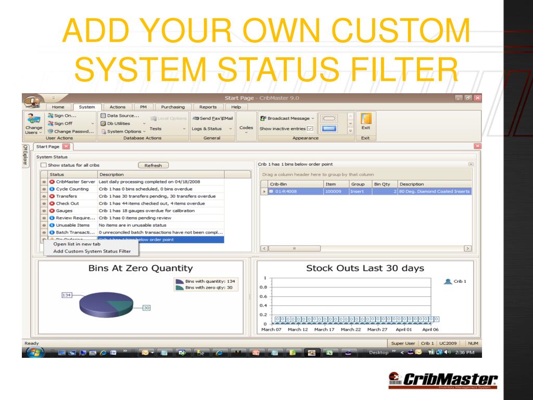Click the taskbar volume speaker icon
Image resolution: width=533 pixels, height=400 pixels.
tap(446, 352)
